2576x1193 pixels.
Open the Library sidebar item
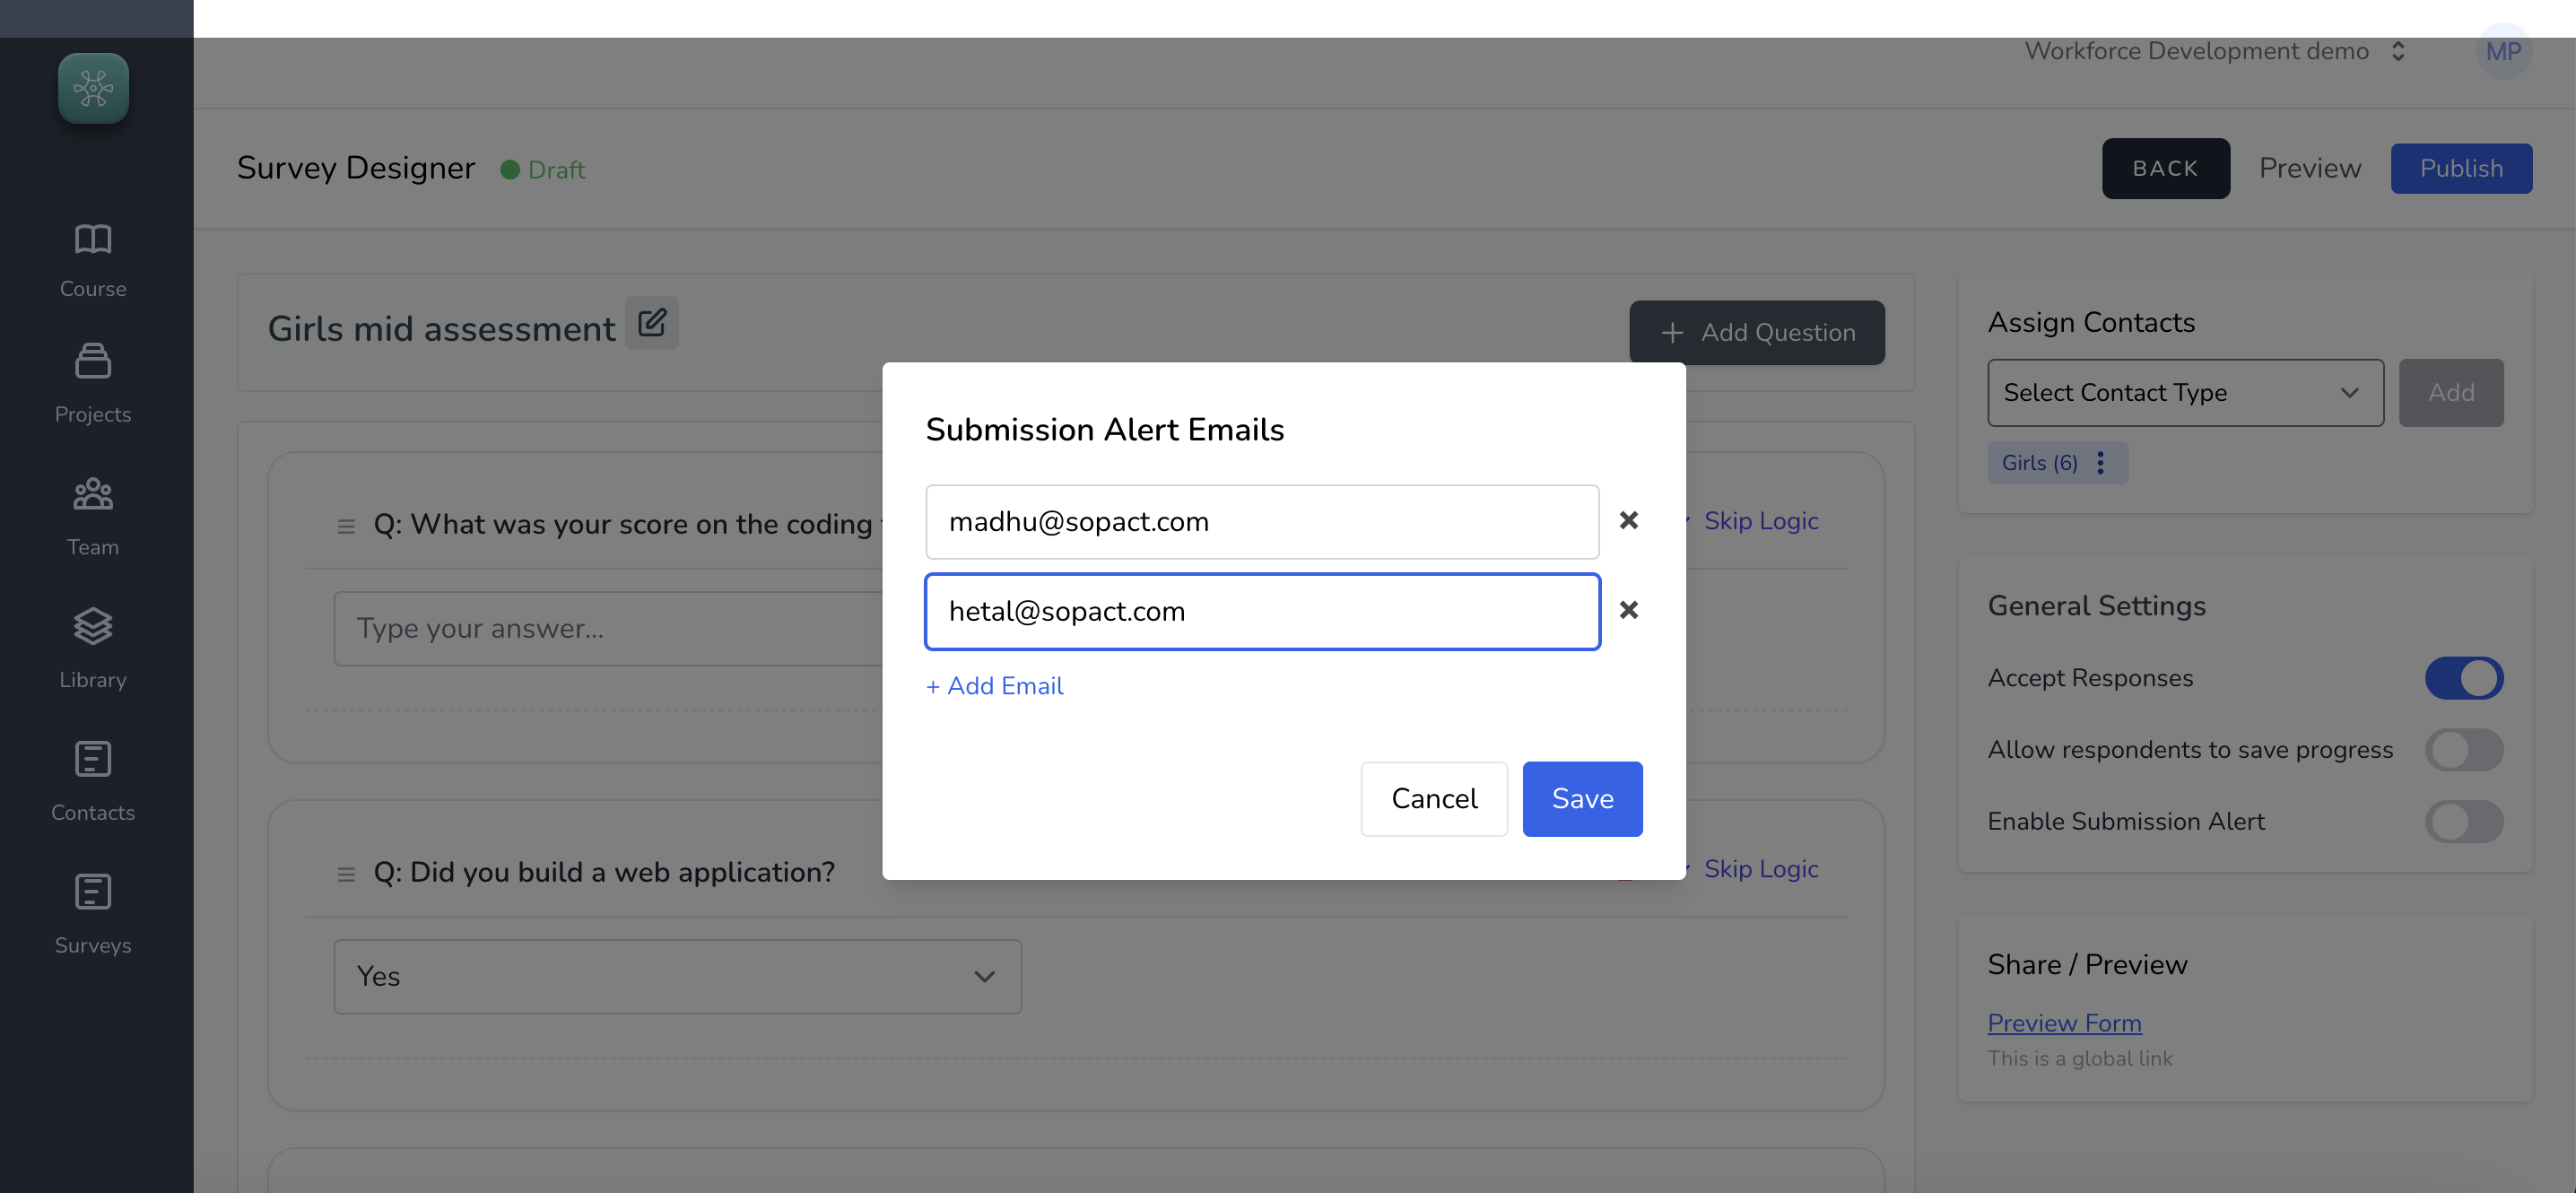pyautogui.click(x=93, y=650)
